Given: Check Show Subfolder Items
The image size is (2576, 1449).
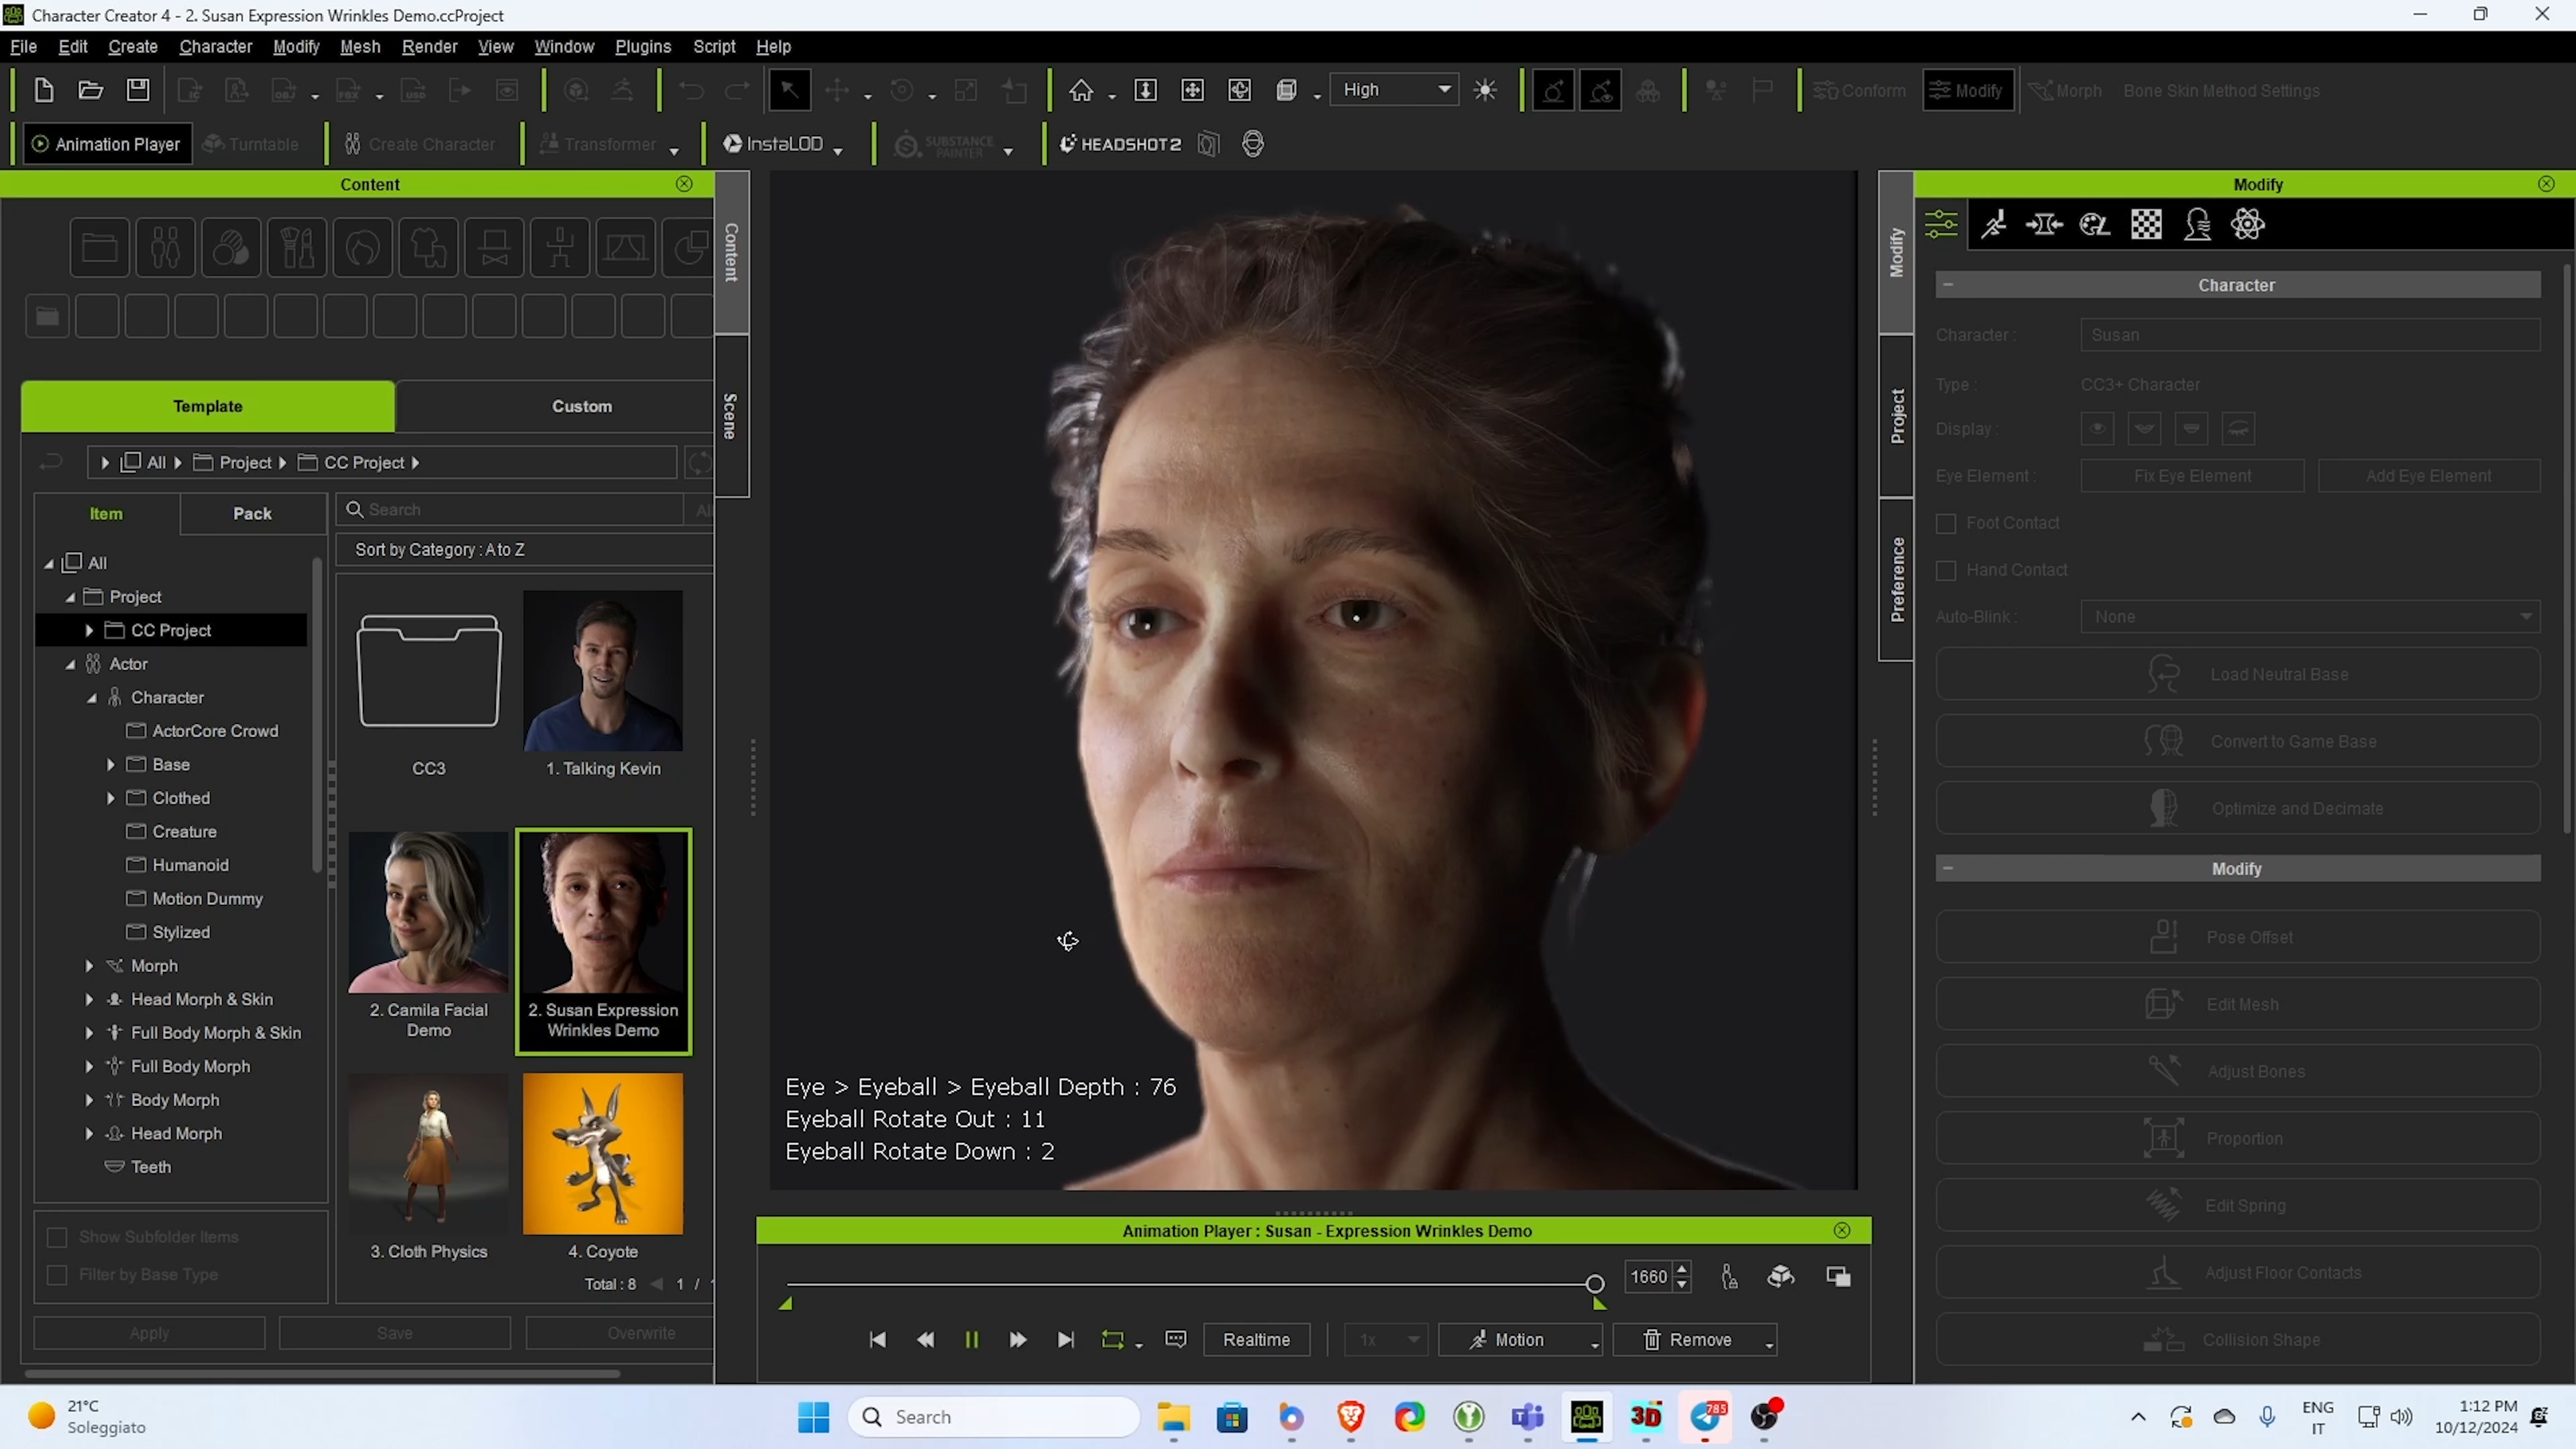Looking at the screenshot, I should pos(57,1238).
